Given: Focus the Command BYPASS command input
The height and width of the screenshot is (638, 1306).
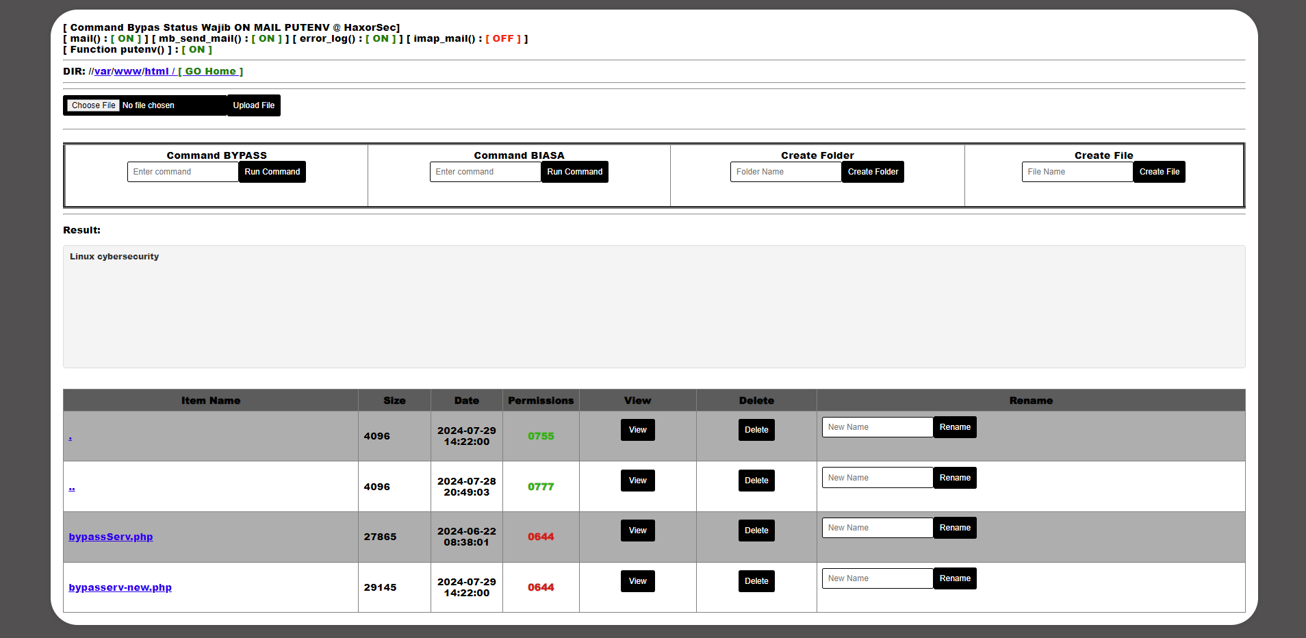Looking at the screenshot, I should tap(183, 172).
